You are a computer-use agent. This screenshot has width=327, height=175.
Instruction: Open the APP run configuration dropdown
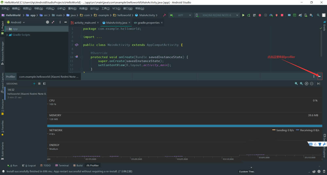(x=181, y=15)
